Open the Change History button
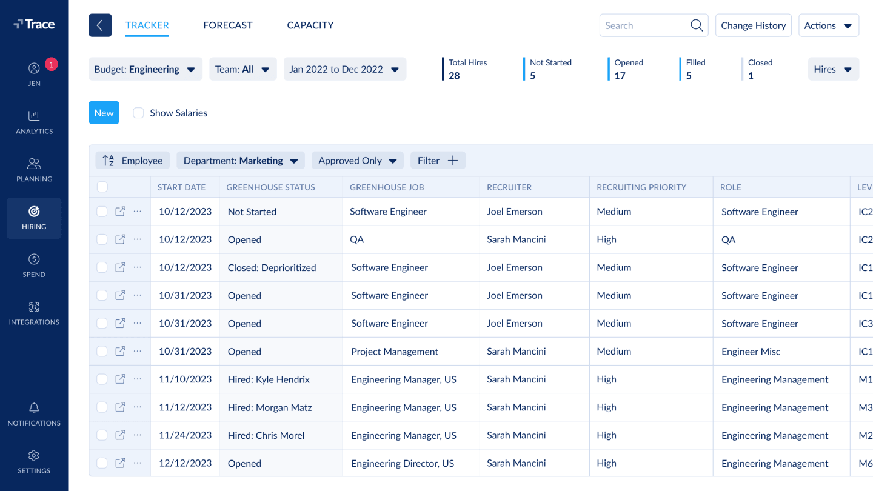 tap(753, 25)
